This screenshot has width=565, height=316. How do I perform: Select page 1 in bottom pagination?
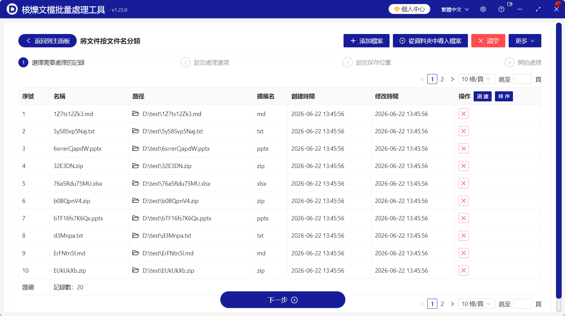click(x=432, y=304)
